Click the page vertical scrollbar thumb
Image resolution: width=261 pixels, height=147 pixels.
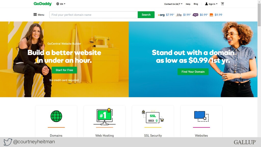point(259,15)
